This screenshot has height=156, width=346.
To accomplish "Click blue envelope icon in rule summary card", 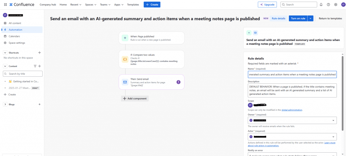I will click(255, 33).
